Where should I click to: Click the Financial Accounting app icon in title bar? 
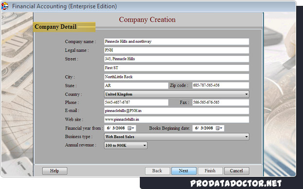point(5,6)
